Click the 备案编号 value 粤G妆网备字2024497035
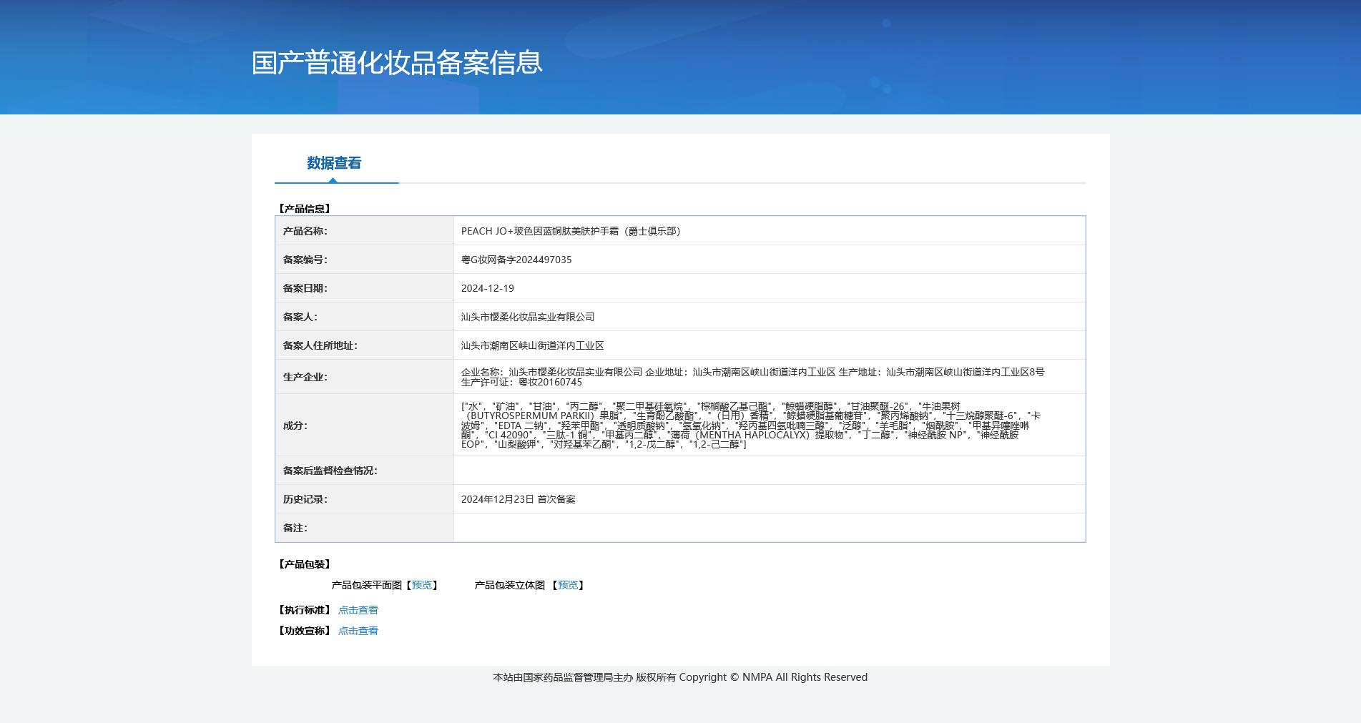Screen dimensions: 1361x723 coord(516,260)
